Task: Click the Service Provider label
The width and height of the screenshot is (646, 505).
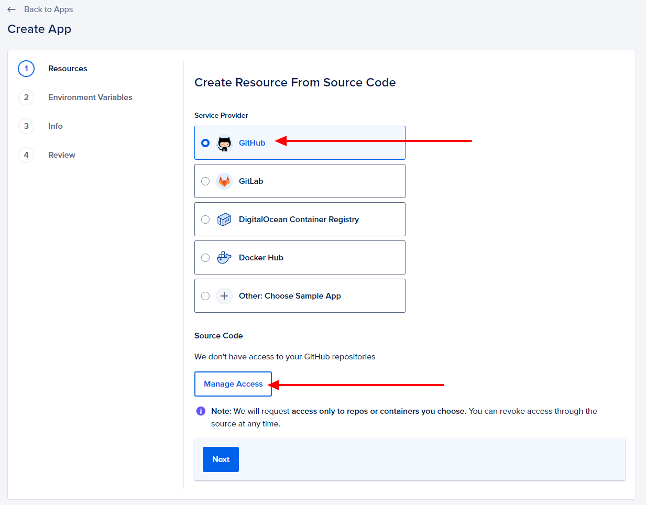Action: 221,115
